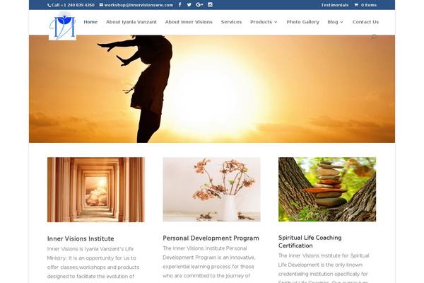Click the sunset silhouette hero banner
The height and width of the screenshot is (283, 424).
(212, 89)
